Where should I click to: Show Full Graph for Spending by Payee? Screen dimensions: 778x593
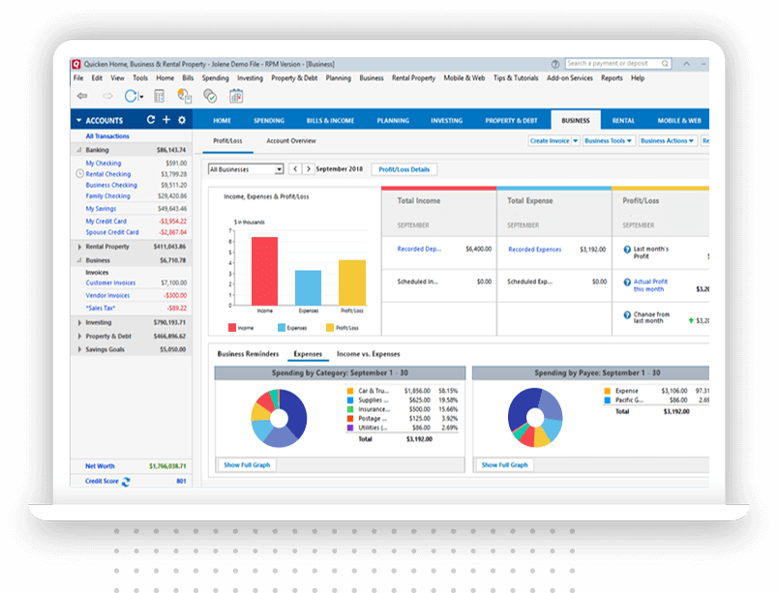pyautogui.click(x=504, y=465)
